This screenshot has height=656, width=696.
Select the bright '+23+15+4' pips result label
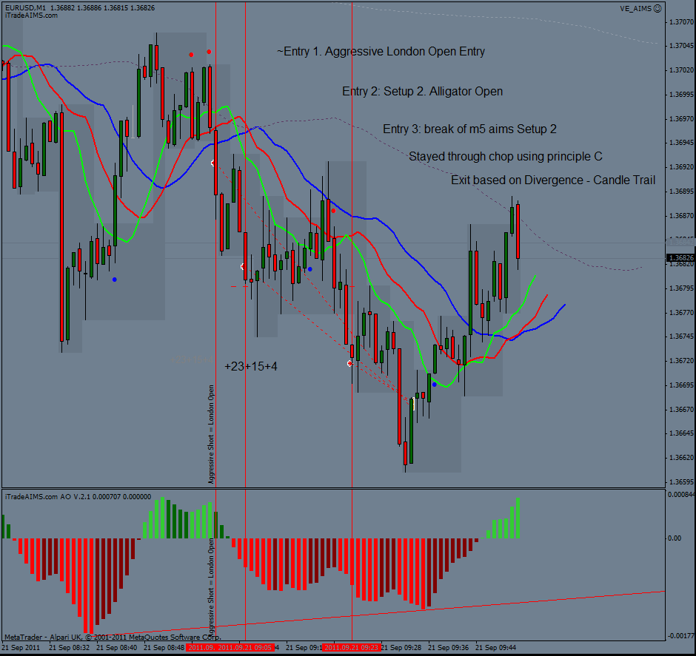[x=251, y=367]
